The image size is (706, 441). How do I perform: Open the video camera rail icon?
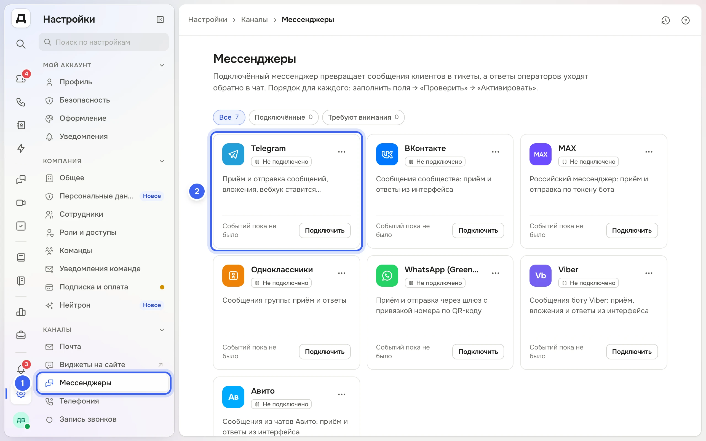[x=21, y=203]
